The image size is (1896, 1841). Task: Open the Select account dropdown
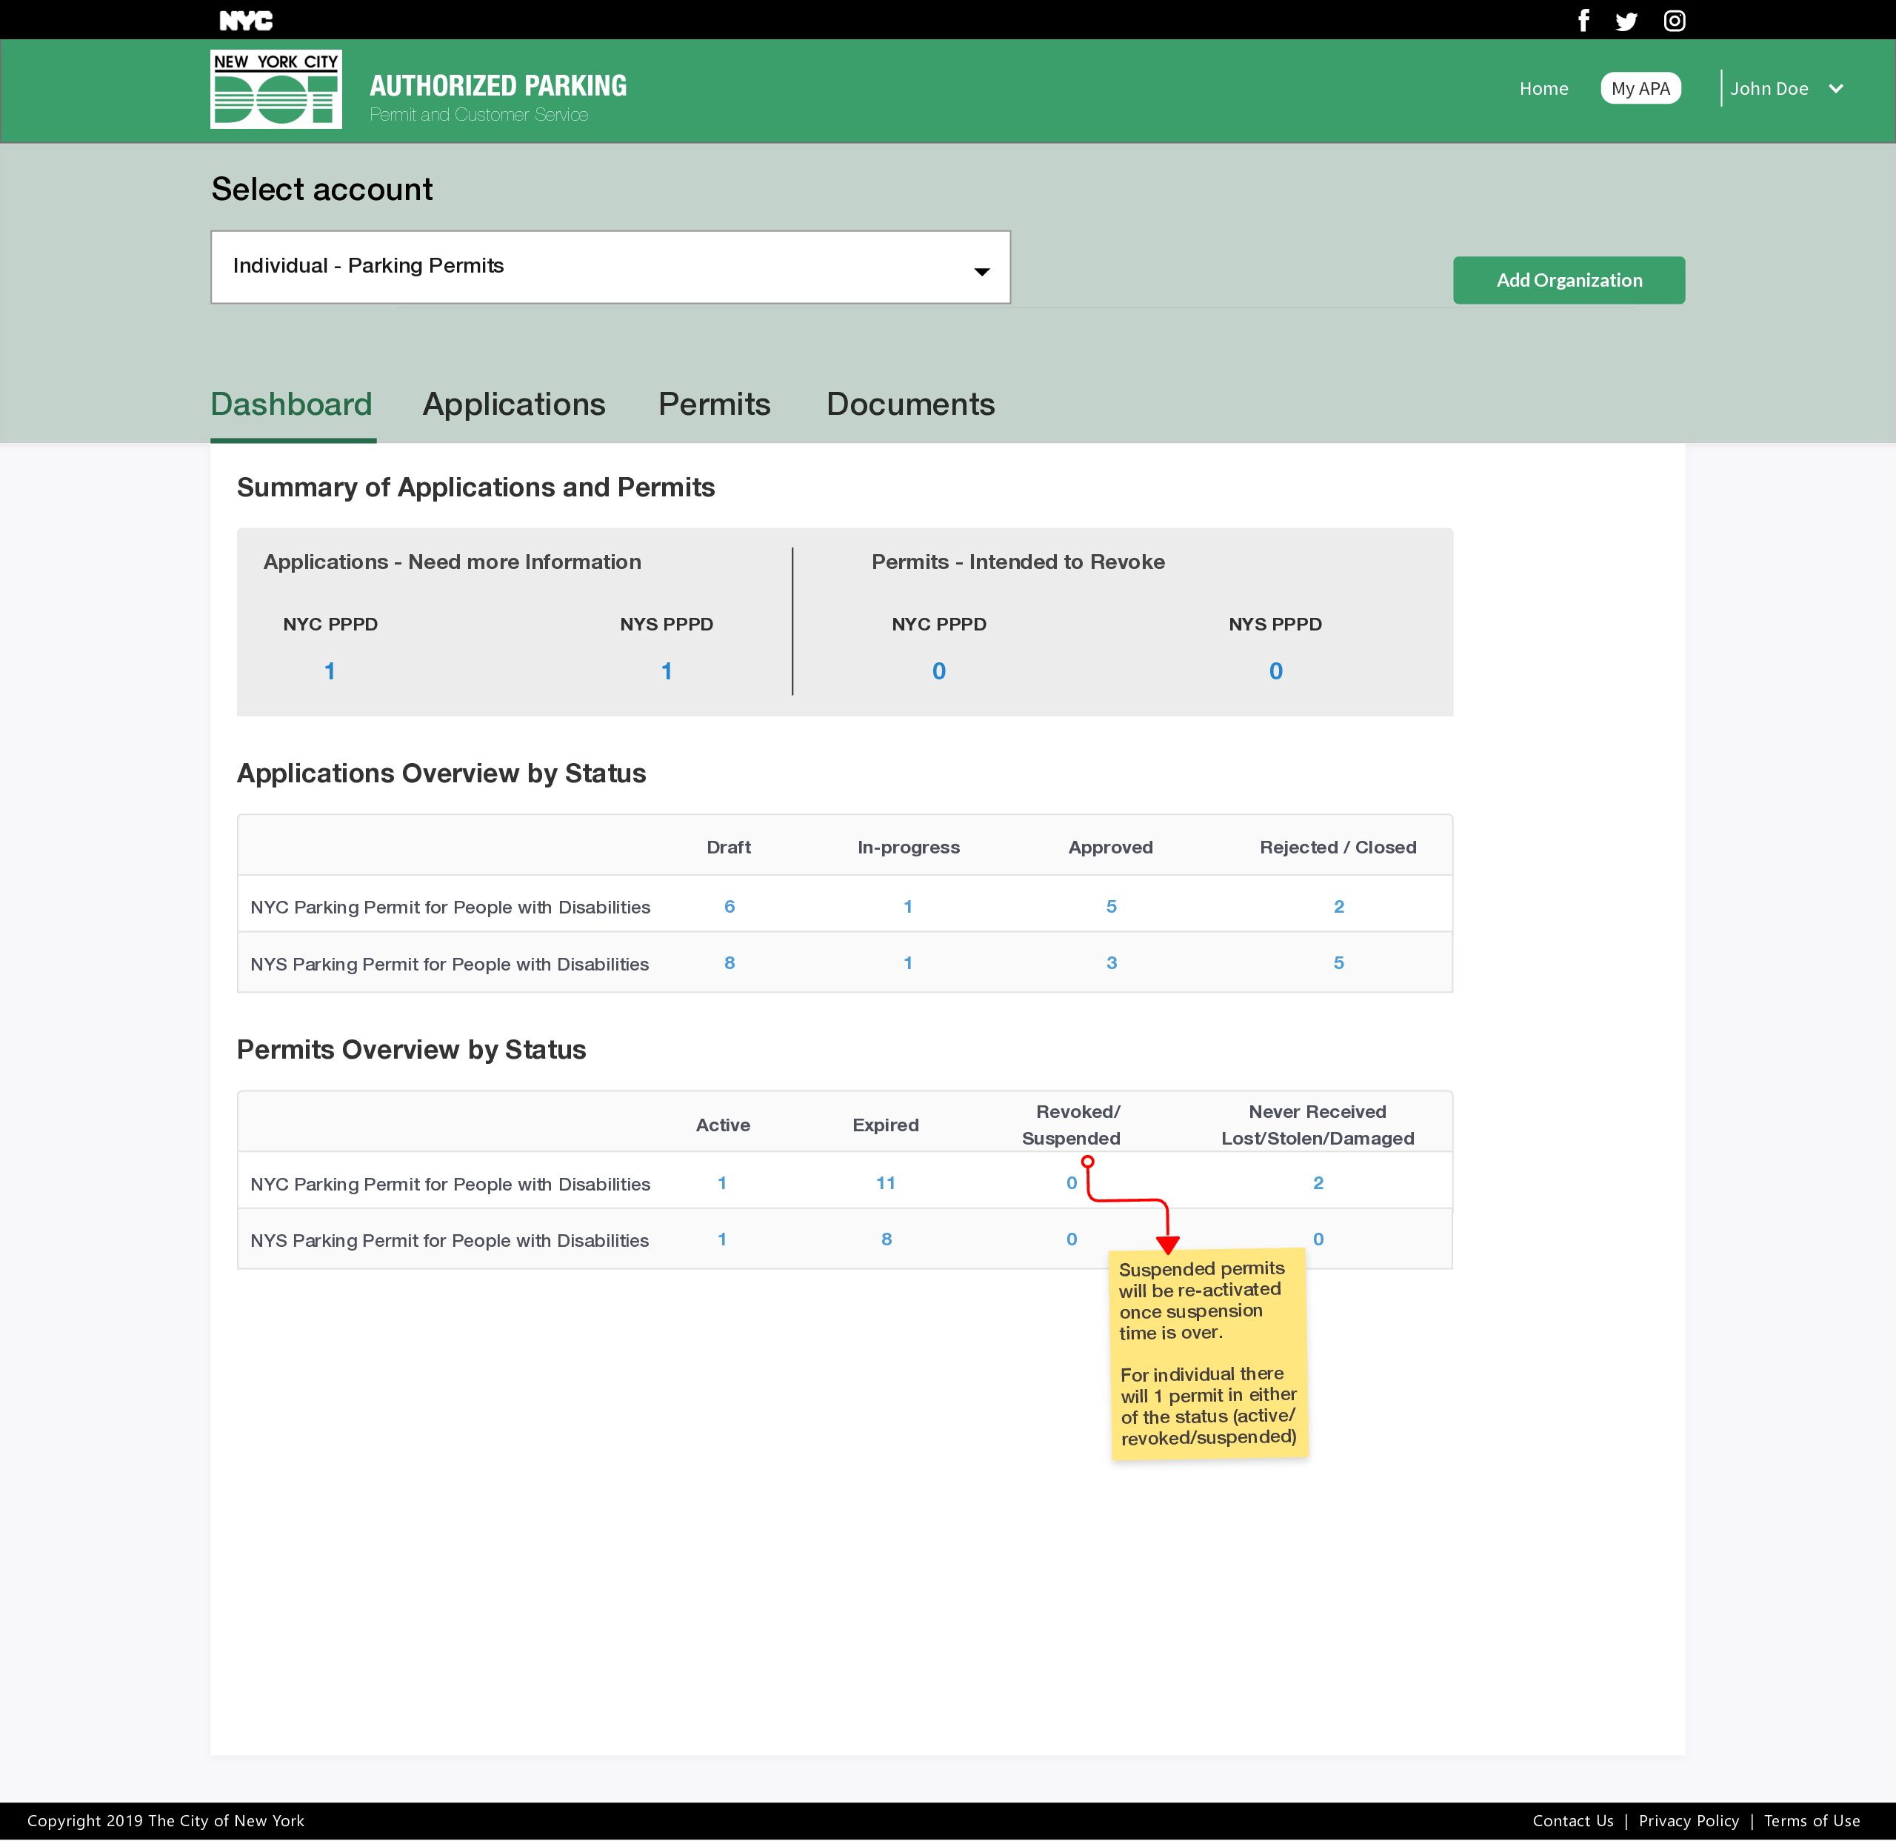click(x=610, y=267)
